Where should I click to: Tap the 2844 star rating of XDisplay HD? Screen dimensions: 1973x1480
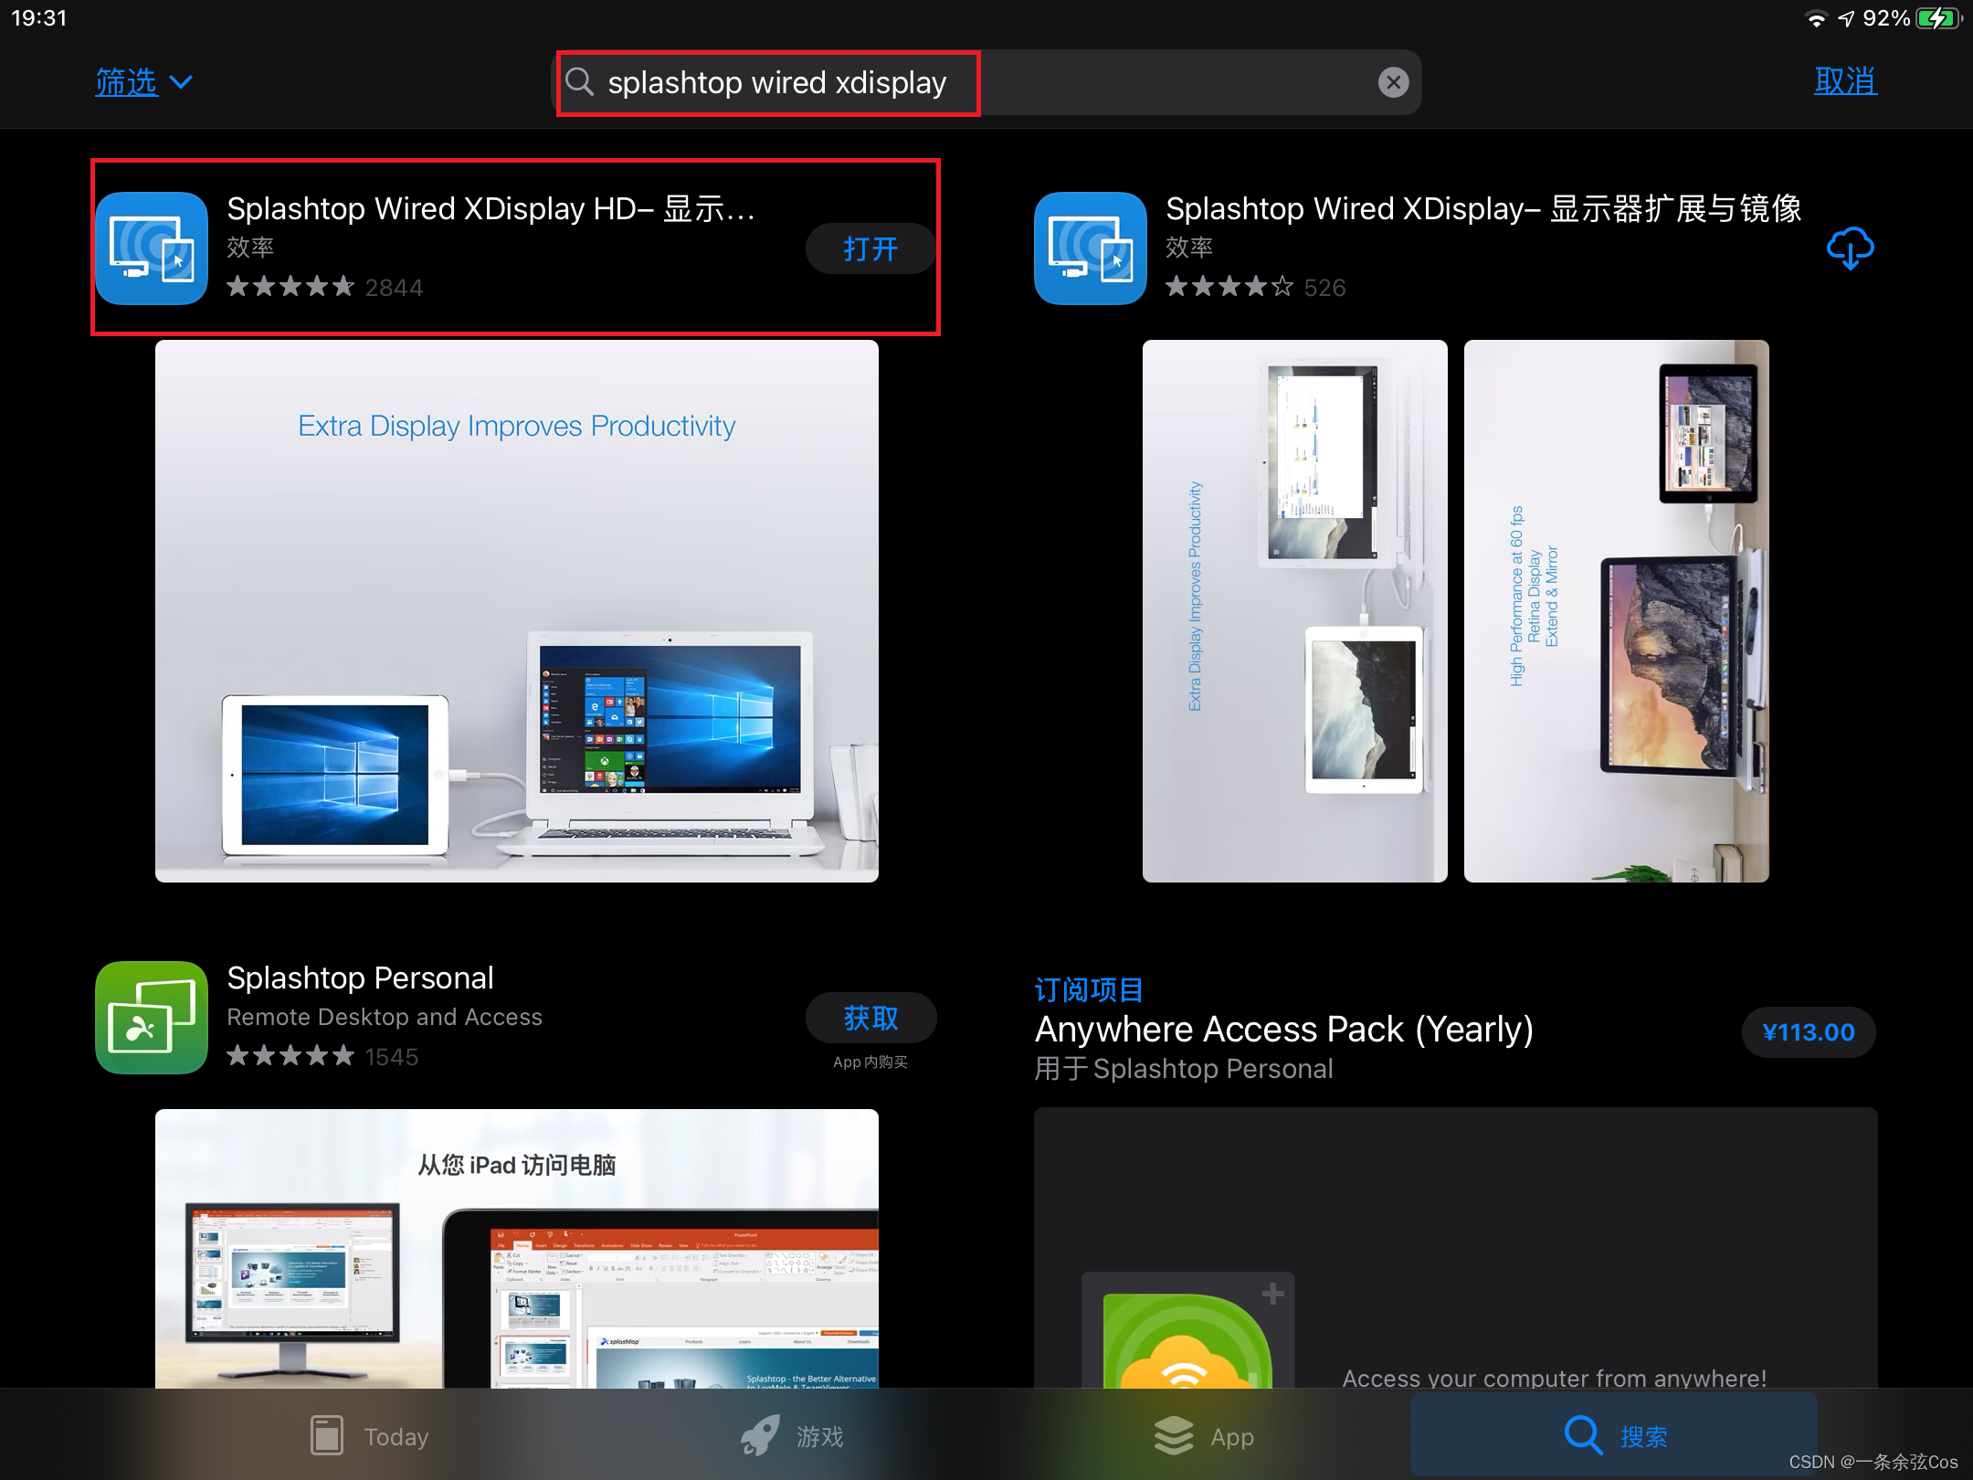(324, 288)
